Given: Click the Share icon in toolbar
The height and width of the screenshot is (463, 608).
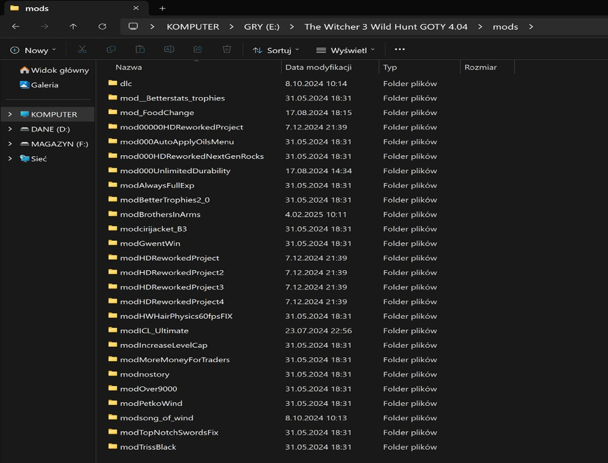Looking at the screenshot, I should [x=198, y=50].
